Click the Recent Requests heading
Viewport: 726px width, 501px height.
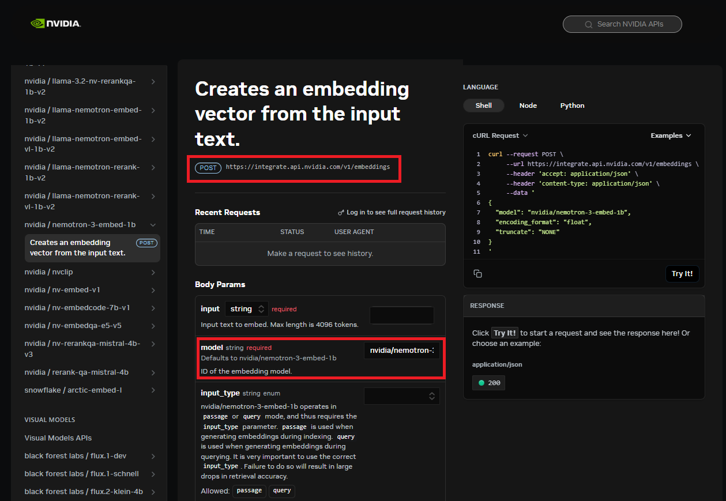point(227,212)
